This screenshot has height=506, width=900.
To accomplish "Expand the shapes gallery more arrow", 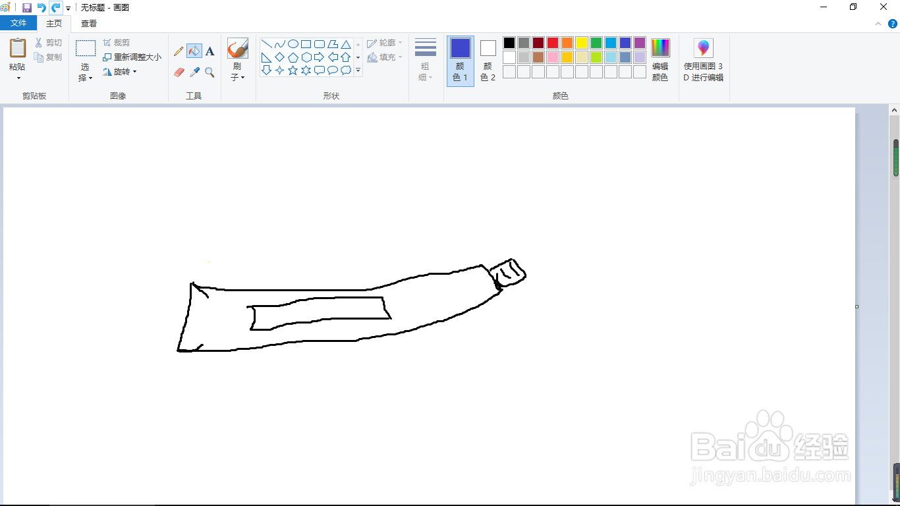I will click(x=358, y=70).
